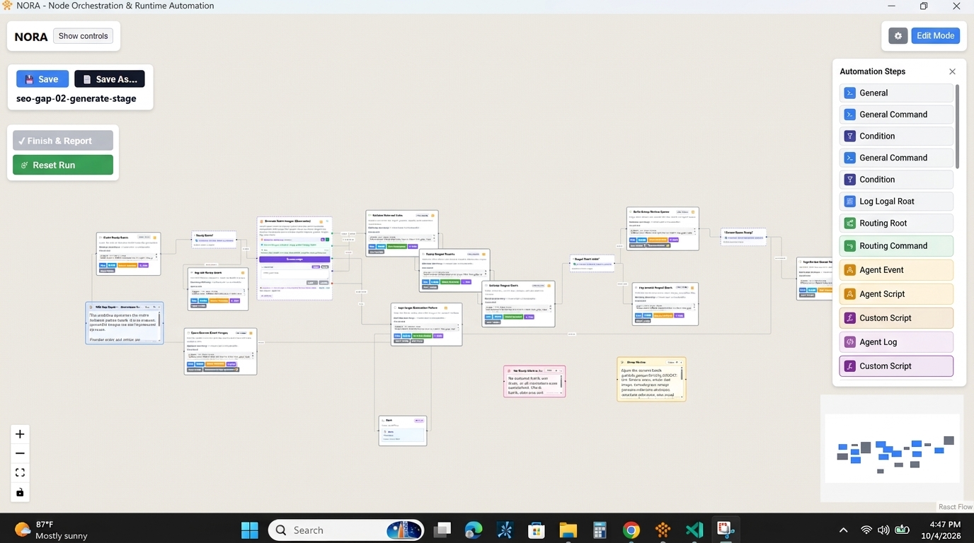Add the Custom Script step below Agent Log

point(896,366)
